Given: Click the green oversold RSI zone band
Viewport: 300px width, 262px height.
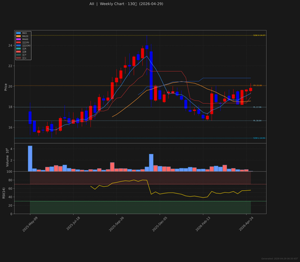Looking at the screenshot, I should point(140,207).
